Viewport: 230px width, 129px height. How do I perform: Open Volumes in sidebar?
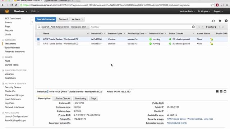[x=9, y=74]
